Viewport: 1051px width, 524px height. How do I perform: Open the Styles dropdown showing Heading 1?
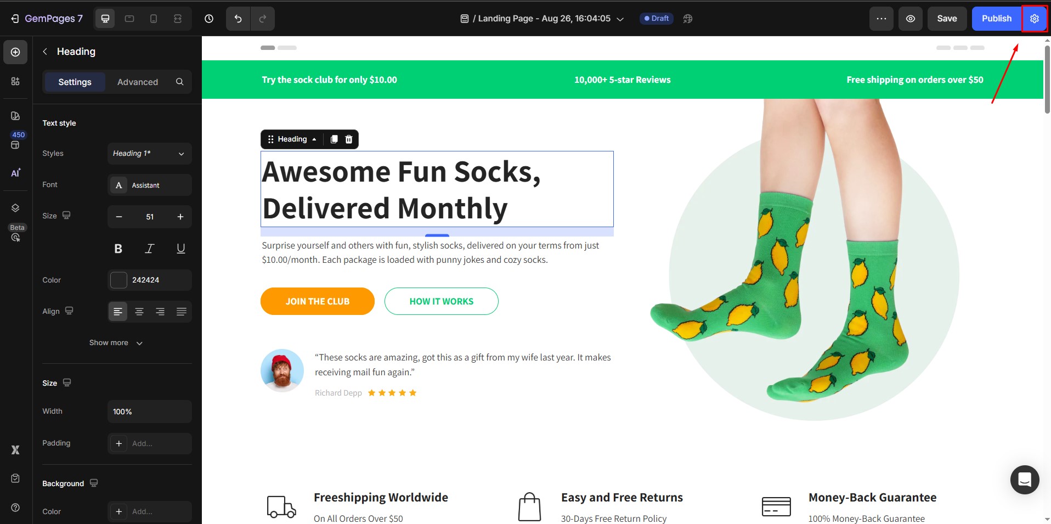(x=149, y=154)
